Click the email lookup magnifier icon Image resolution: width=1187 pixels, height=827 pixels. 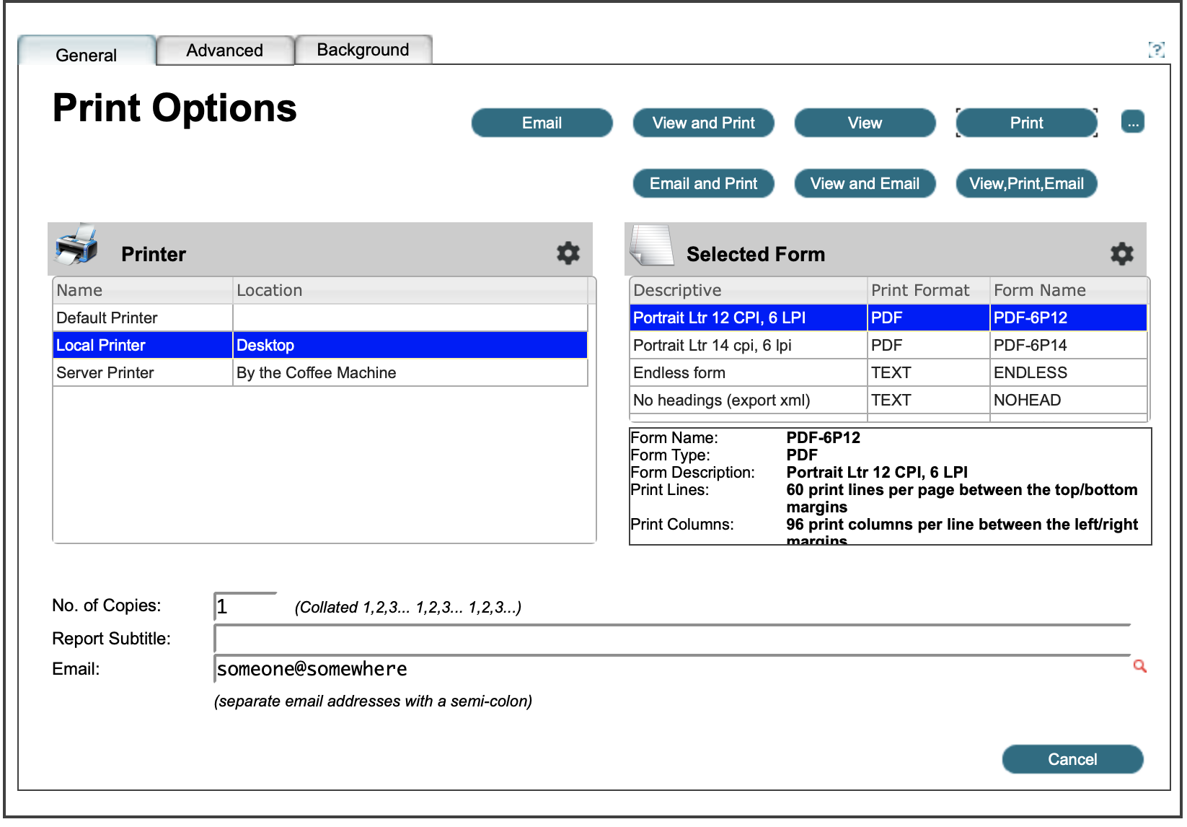pyautogui.click(x=1139, y=666)
